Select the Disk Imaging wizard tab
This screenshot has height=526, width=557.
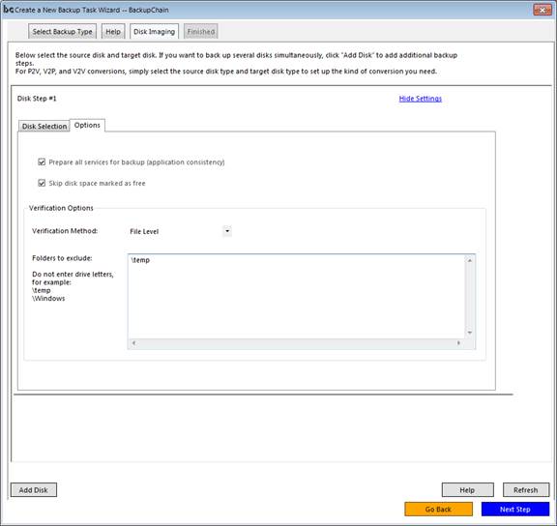(154, 32)
